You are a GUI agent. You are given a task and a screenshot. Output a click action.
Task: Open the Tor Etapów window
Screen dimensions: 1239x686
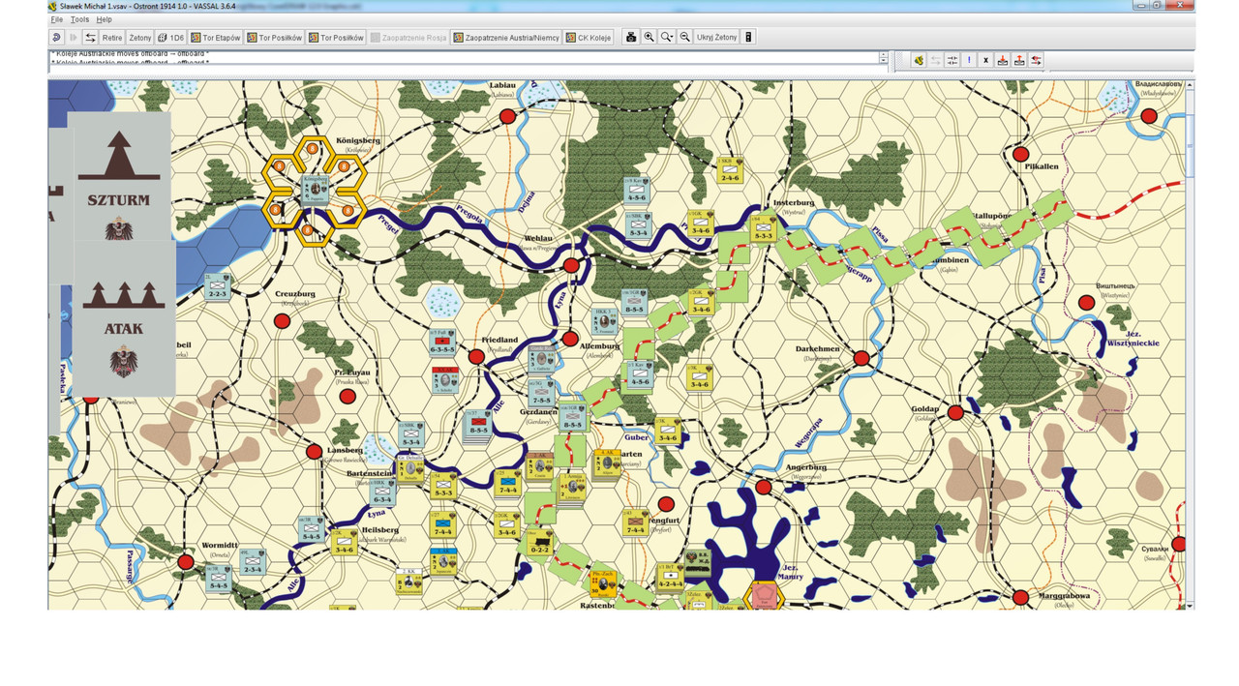(x=215, y=38)
